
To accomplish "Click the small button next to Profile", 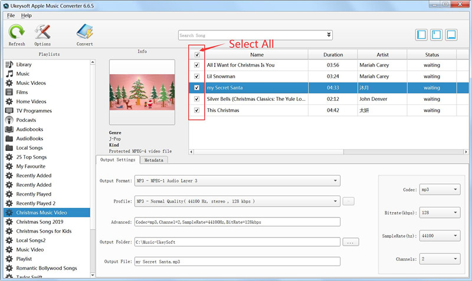I will [349, 201].
